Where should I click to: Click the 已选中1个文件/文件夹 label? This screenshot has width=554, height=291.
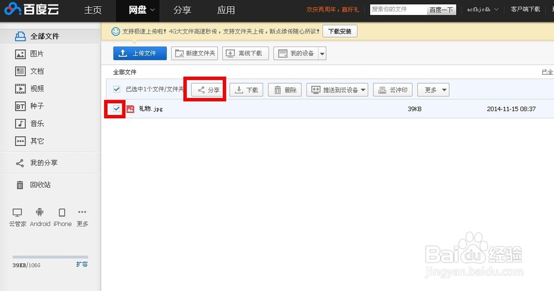(x=155, y=89)
